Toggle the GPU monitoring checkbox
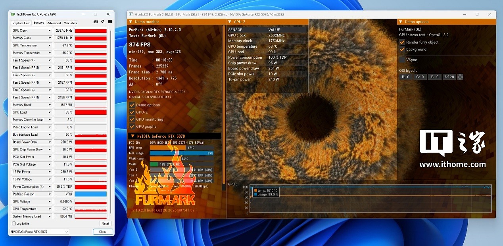 [x=132, y=119]
